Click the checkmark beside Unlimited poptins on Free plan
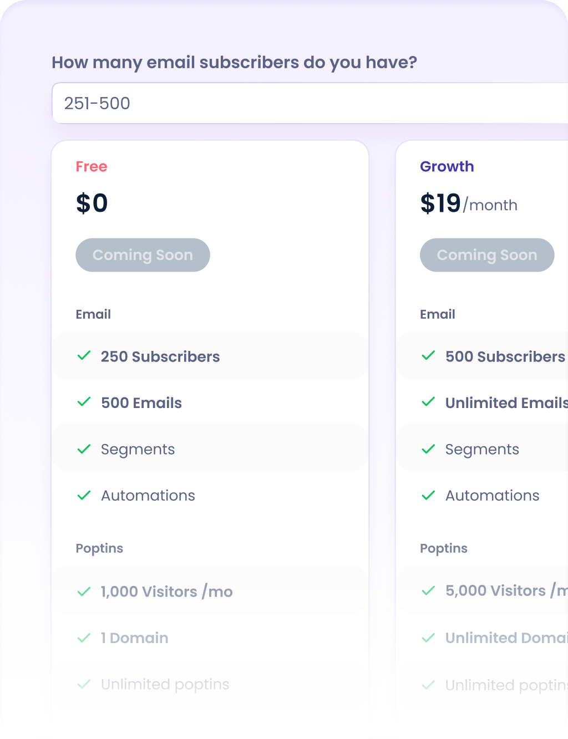568x739 pixels. 84,685
